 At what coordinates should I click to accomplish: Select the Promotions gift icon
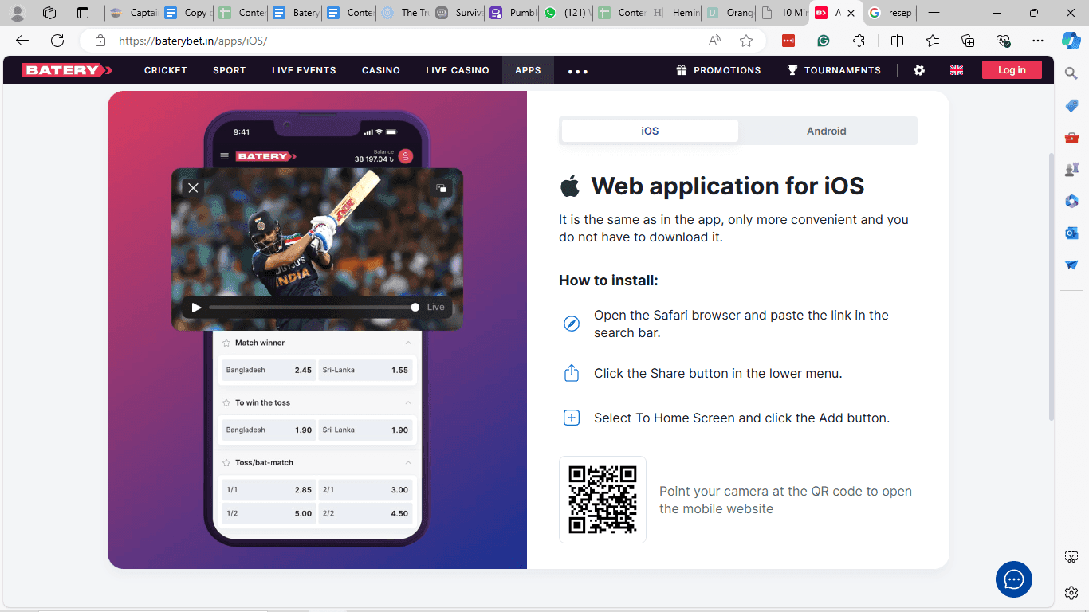coord(682,70)
